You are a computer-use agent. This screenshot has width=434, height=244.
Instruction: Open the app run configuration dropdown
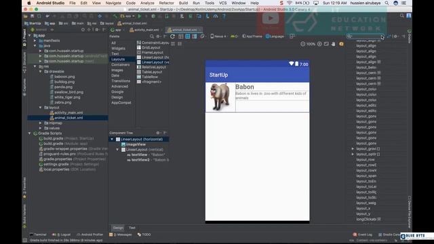pyautogui.click(x=127, y=16)
